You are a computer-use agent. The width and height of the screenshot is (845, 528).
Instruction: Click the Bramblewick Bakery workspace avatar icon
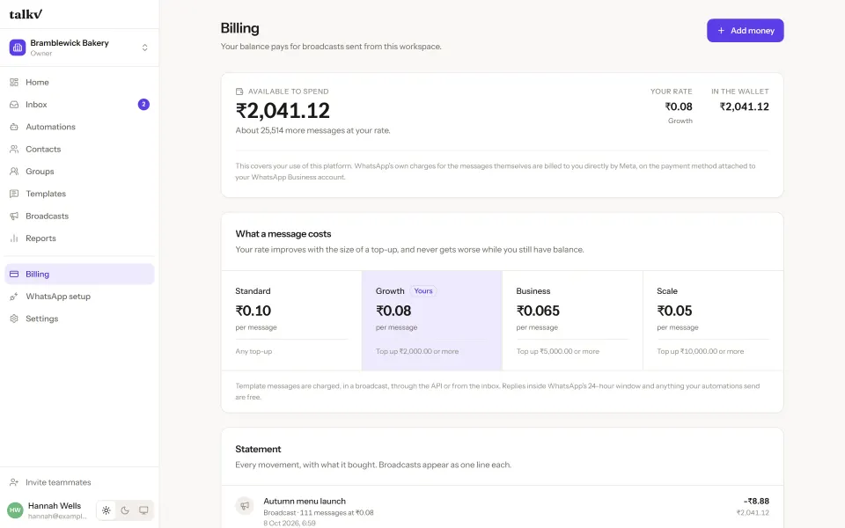[x=18, y=48]
